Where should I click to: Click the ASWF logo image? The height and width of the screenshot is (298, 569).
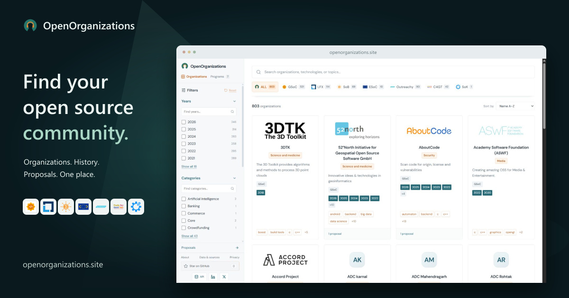point(501,131)
